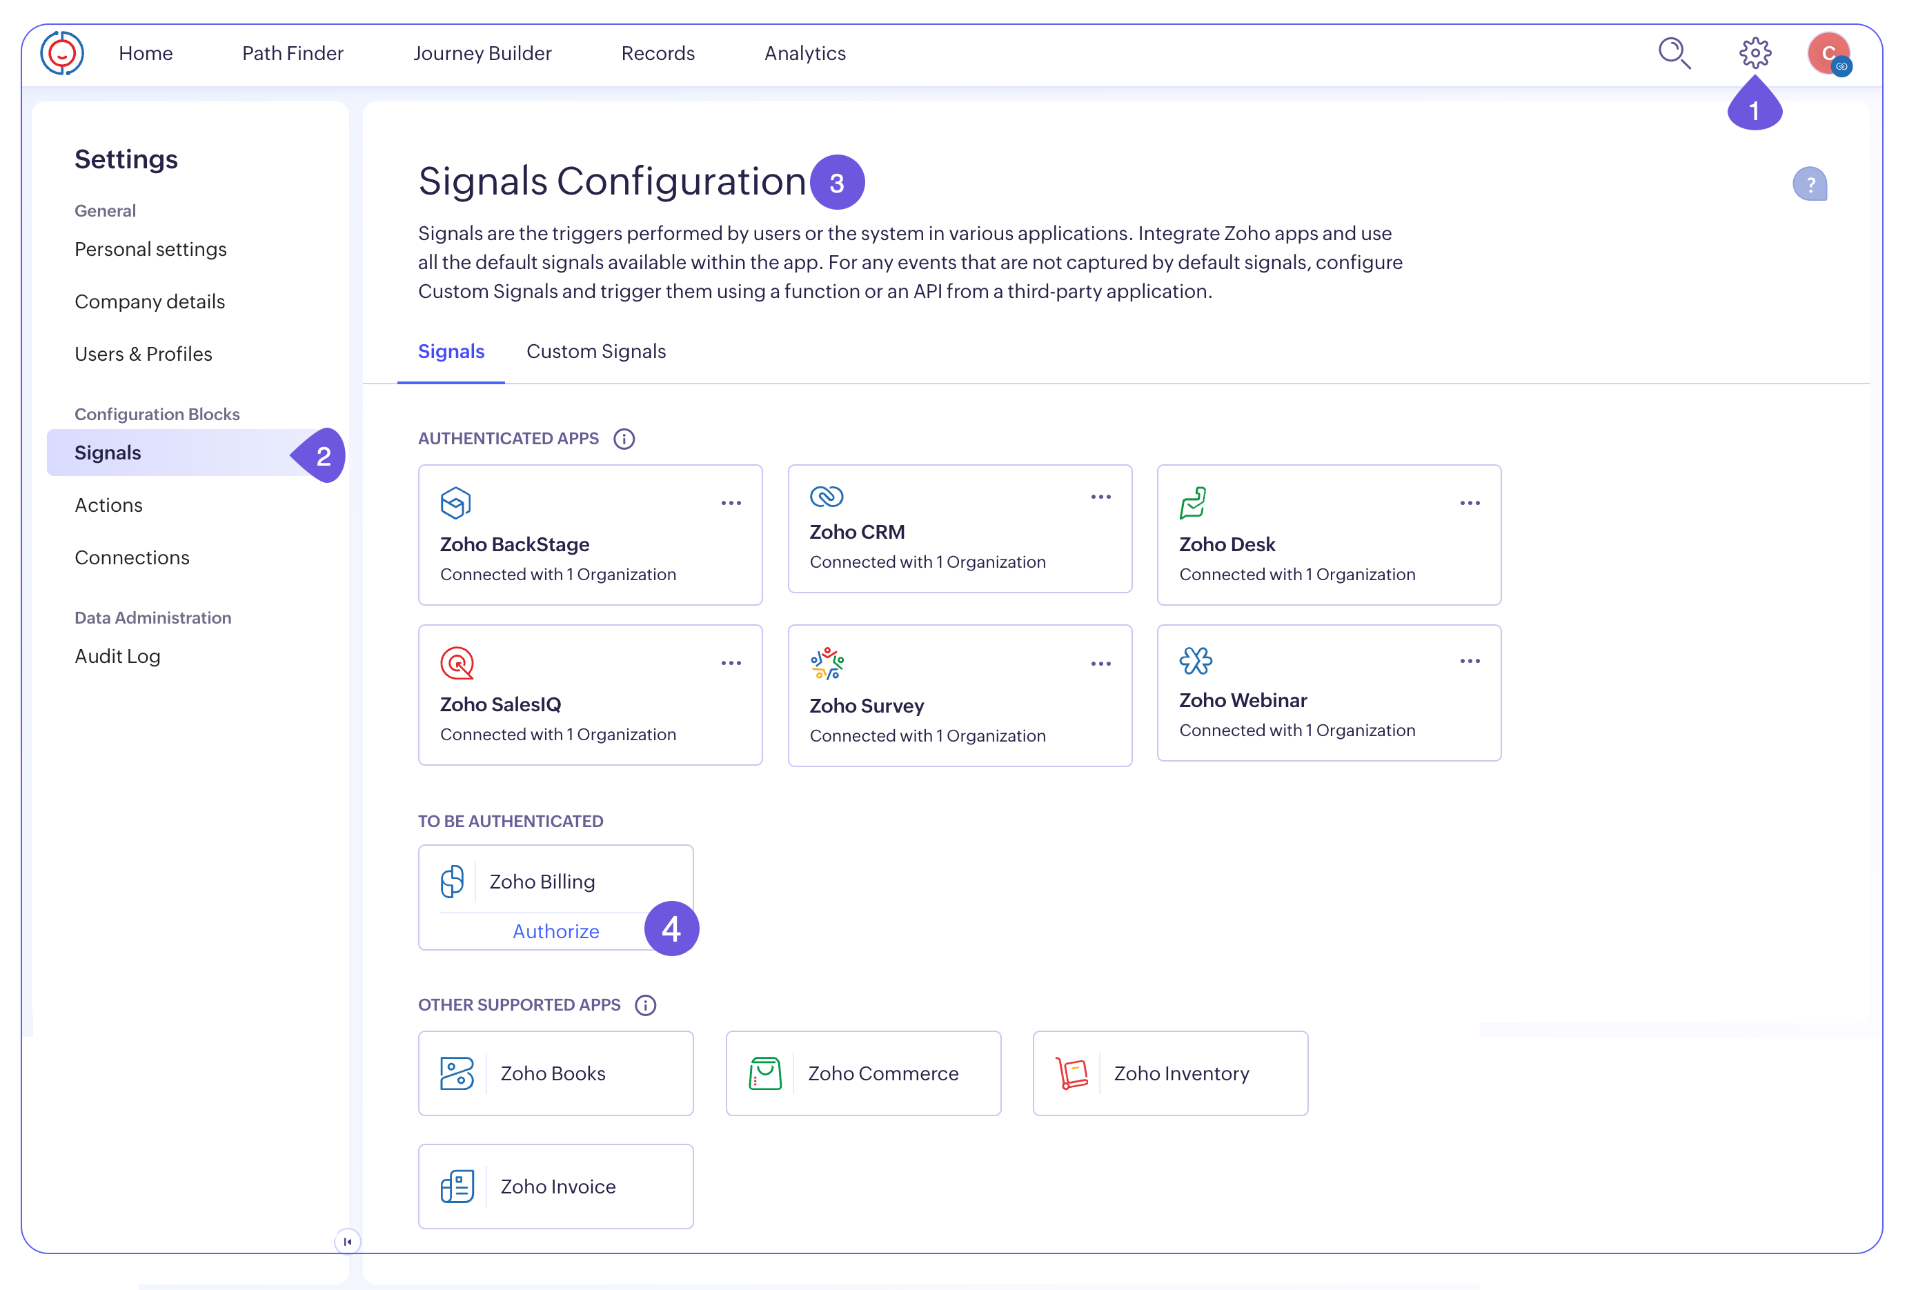The width and height of the screenshot is (1907, 1290).
Task: Open Zoho Webinar more options menu
Action: 1470,662
